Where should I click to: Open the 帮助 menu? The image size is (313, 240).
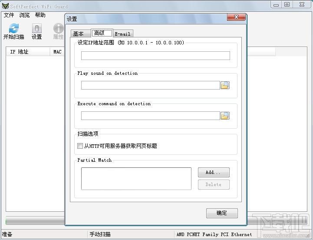pos(40,15)
